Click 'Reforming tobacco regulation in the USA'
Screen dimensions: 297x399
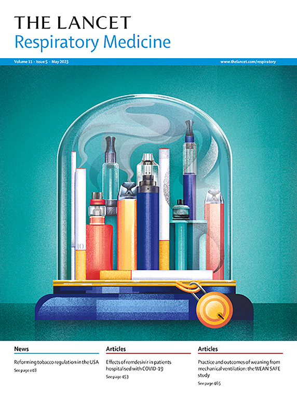[x=57, y=362]
